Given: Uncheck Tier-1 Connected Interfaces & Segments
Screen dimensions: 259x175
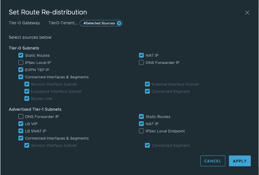Looking at the screenshot, I should [x=21, y=138].
